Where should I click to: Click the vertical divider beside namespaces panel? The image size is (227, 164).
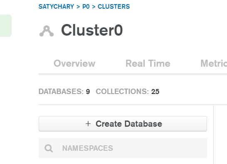pos(214,134)
